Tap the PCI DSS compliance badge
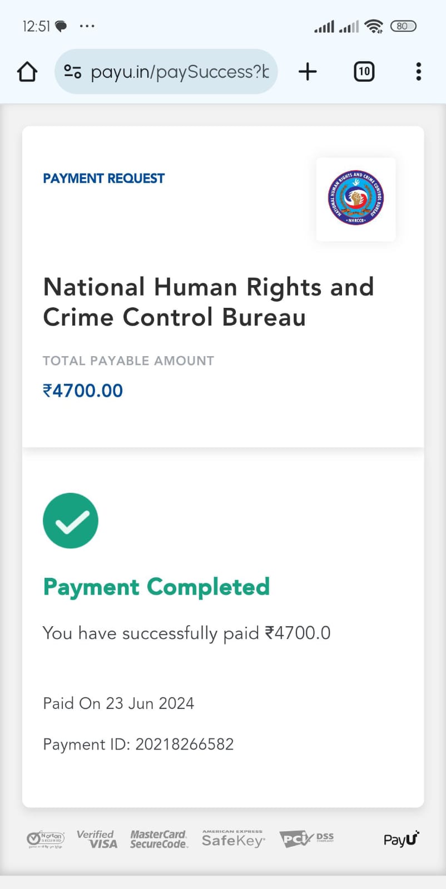The image size is (446, 889). click(x=306, y=839)
